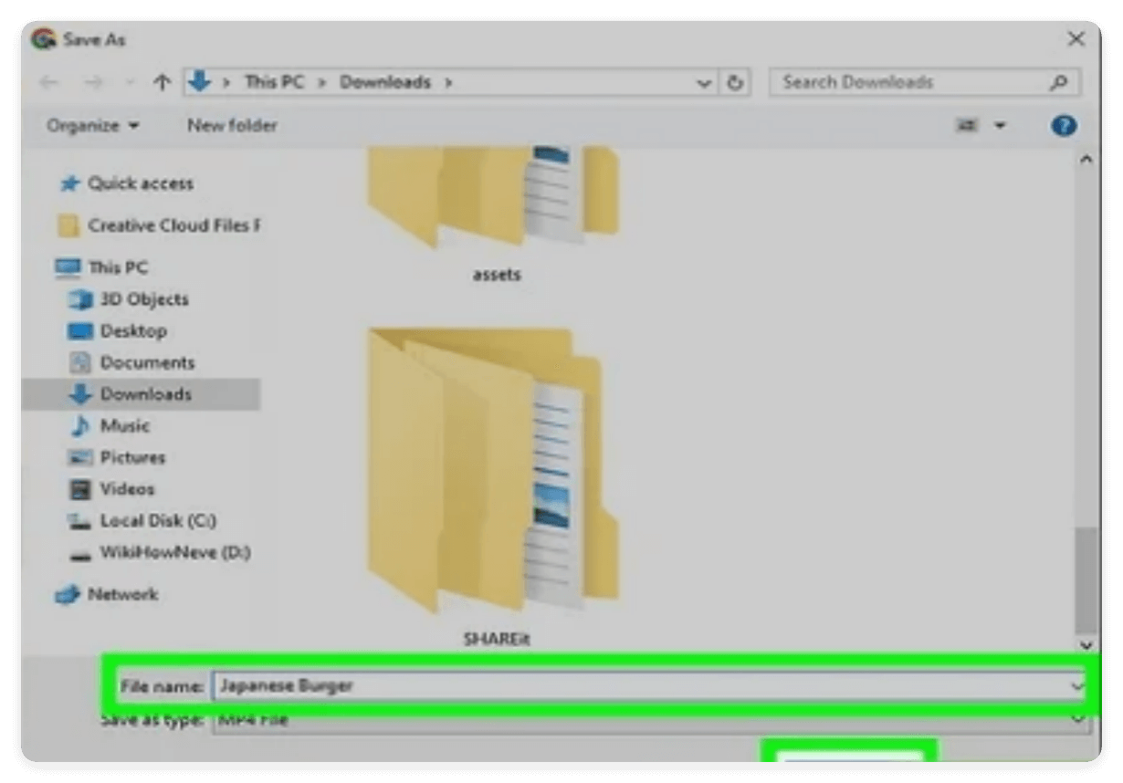Open the Help question mark icon
The image size is (1123, 783).
point(1064,125)
